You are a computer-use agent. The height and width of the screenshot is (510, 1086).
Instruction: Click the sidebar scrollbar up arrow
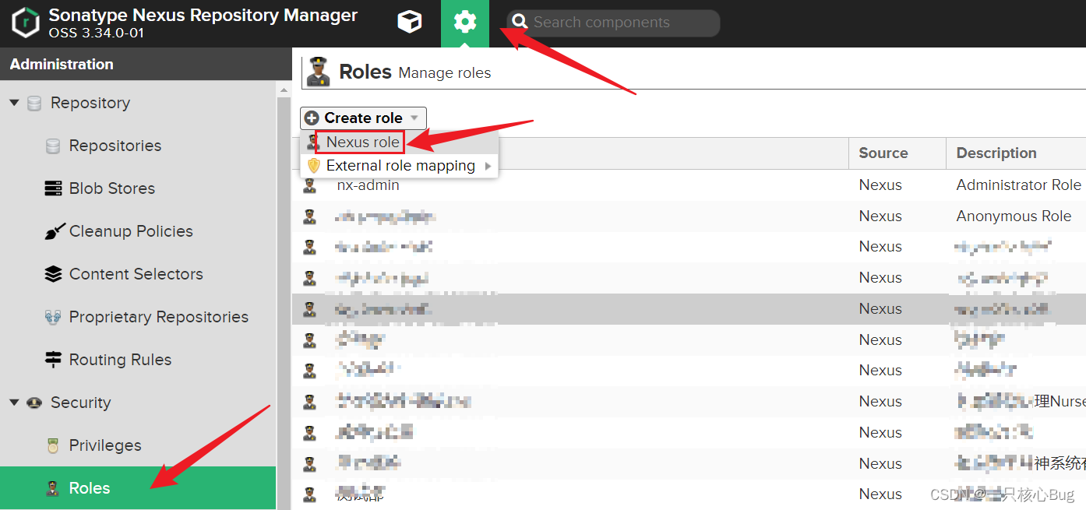click(x=284, y=90)
